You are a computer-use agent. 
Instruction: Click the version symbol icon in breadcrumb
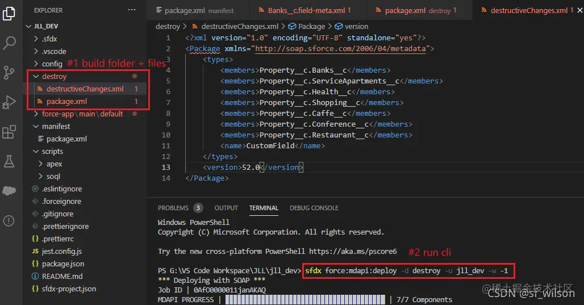pos(339,27)
